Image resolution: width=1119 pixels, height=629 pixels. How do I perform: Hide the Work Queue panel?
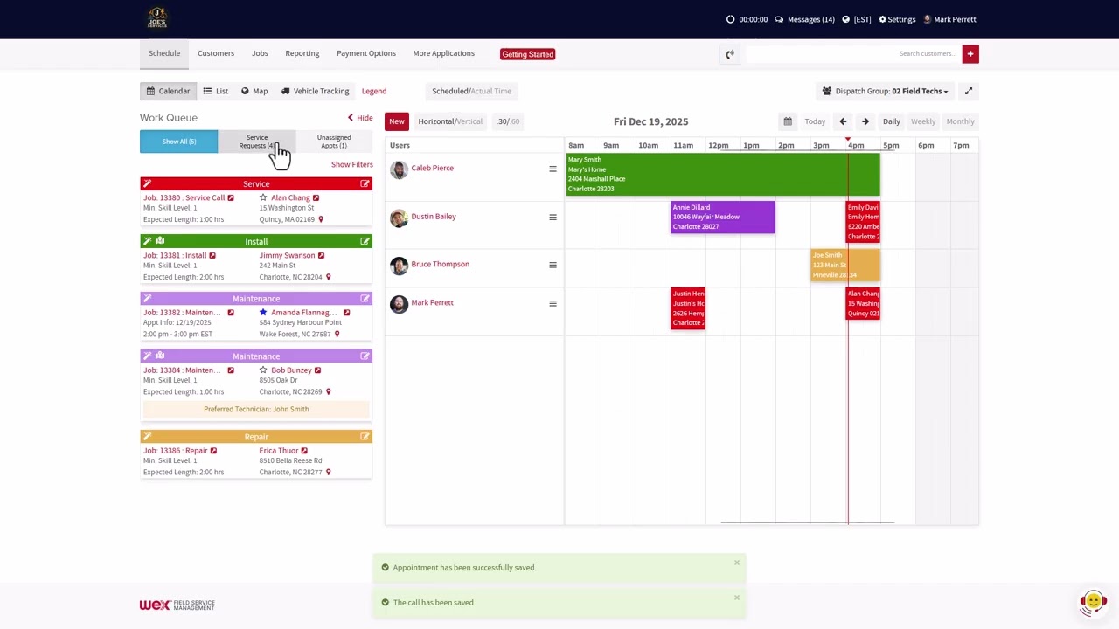click(x=360, y=118)
